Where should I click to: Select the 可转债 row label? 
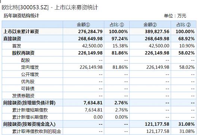28,88
